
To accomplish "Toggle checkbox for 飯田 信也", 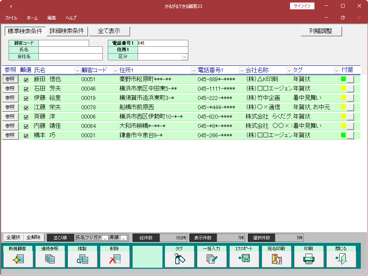I will coord(26,80).
